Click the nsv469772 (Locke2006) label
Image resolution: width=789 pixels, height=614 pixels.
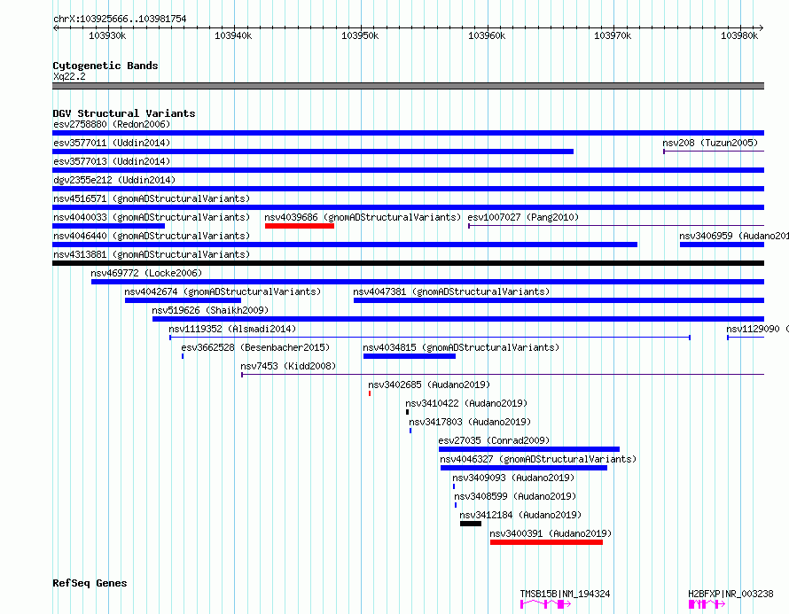coord(146,273)
